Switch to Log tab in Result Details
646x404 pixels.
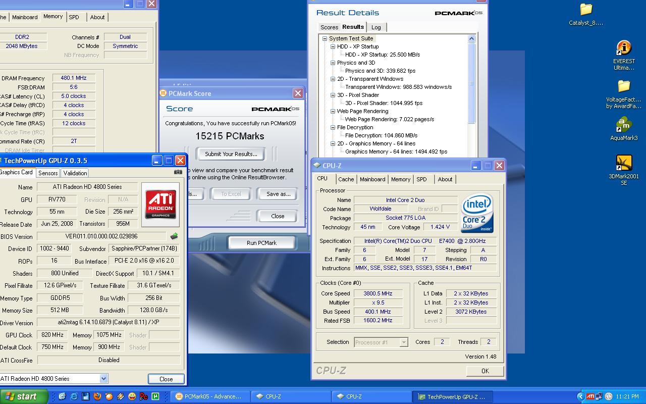click(x=376, y=27)
